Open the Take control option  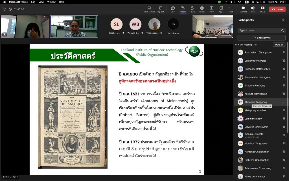tap(149, 9)
